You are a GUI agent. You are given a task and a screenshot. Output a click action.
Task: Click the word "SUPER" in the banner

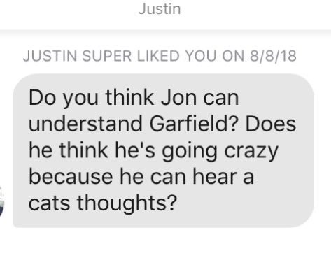point(107,56)
